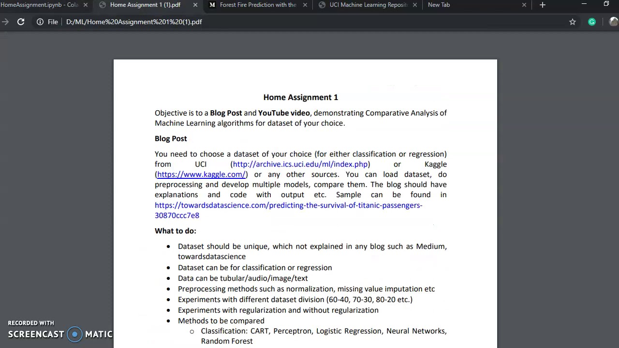Click bullet about regularization experiments

278,310
